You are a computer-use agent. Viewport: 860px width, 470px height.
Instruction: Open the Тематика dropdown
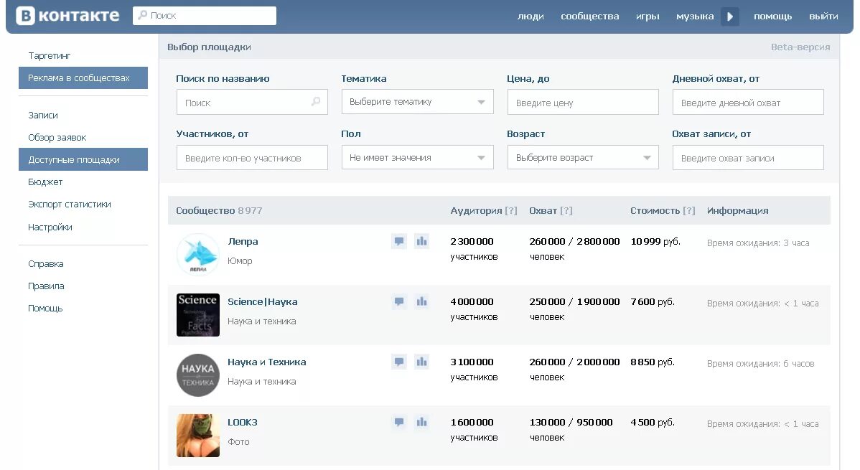click(x=417, y=102)
